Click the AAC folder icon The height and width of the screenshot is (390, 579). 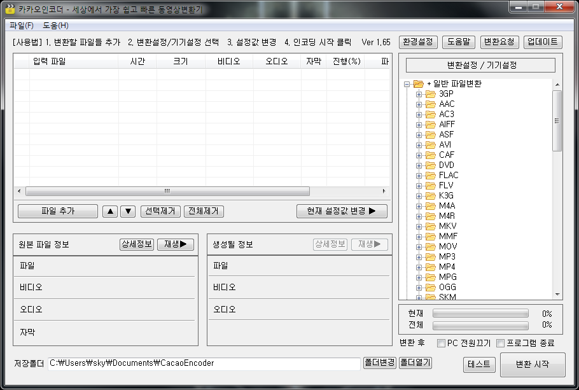tap(431, 104)
